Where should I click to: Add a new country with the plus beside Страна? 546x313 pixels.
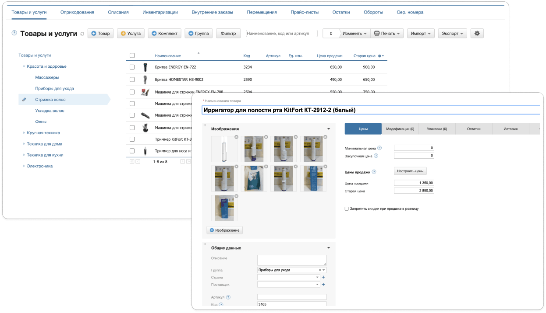[323, 277]
